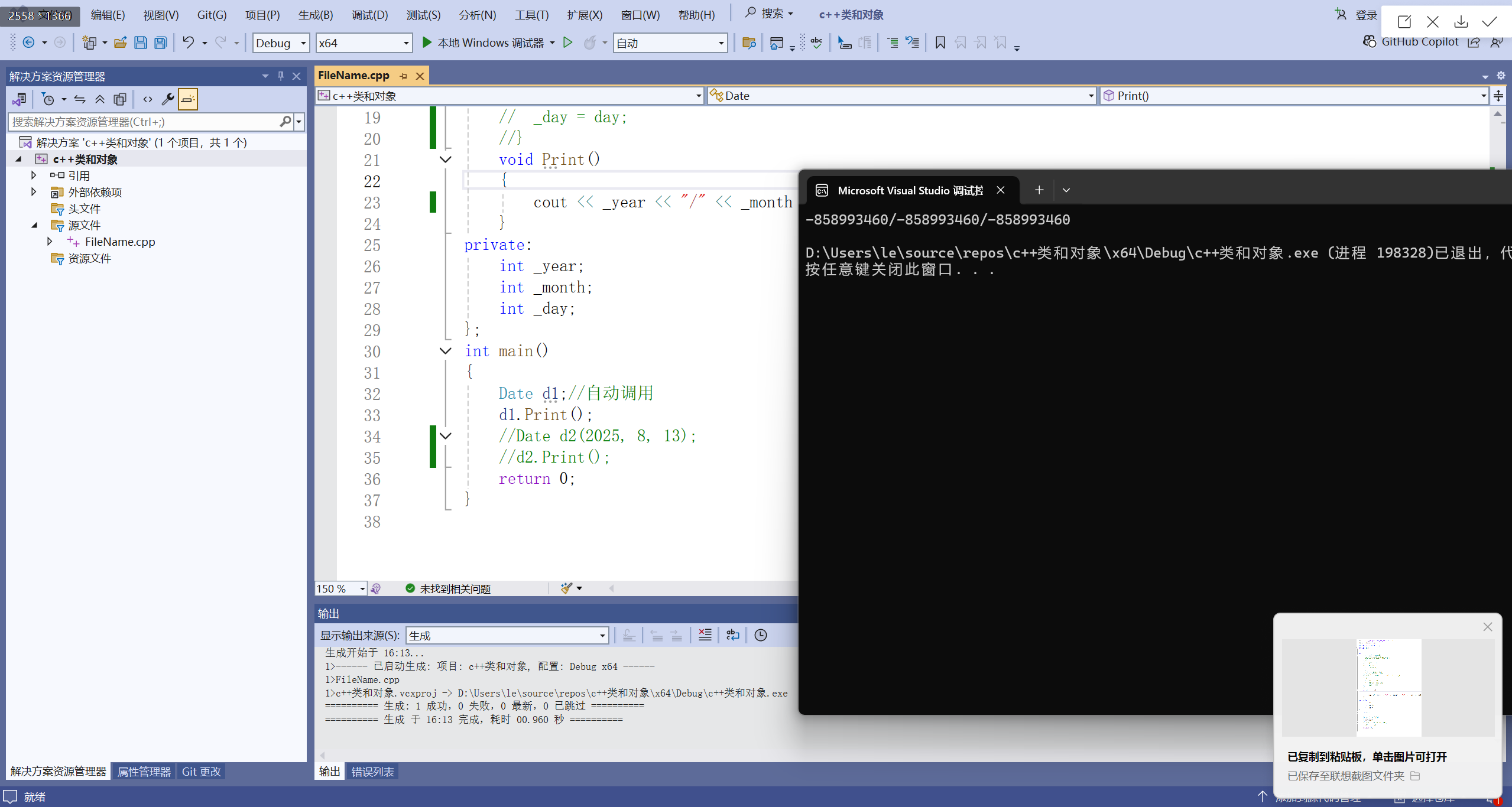Start without debugging with the hollow play icon
This screenshot has width=1512, height=807.
(567, 43)
